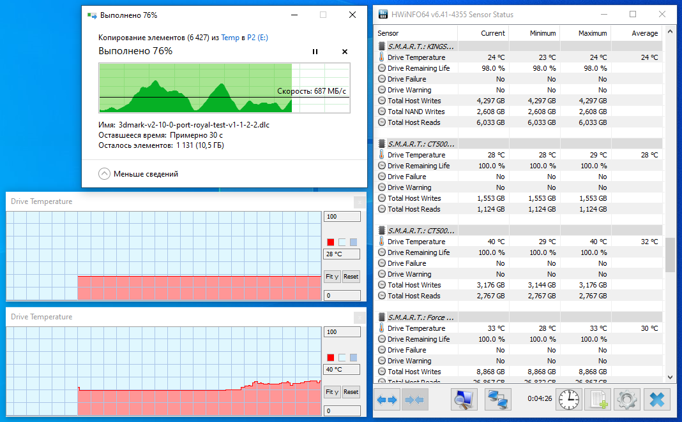682x422 pixels.
Task: Cancel the copy using the X icon
Action: 345,52
